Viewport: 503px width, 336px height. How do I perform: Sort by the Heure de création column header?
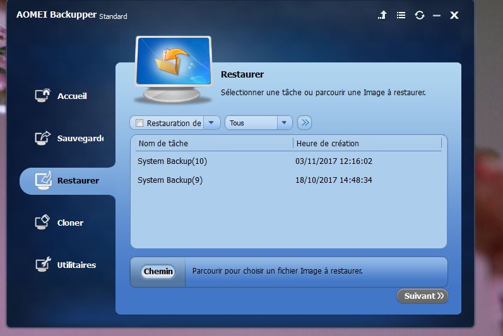328,144
